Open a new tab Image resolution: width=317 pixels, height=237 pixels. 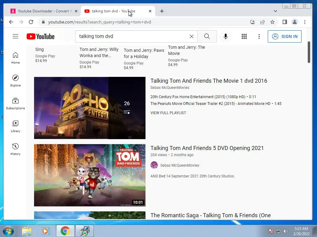162,11
